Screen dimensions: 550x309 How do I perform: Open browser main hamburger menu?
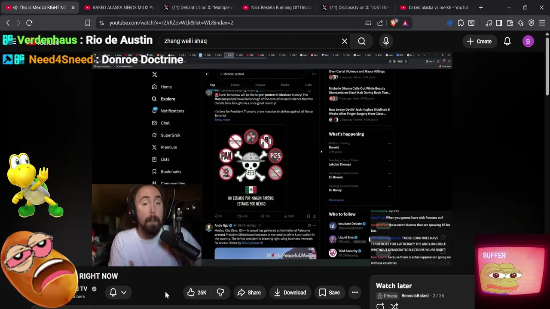click(542, 23)
